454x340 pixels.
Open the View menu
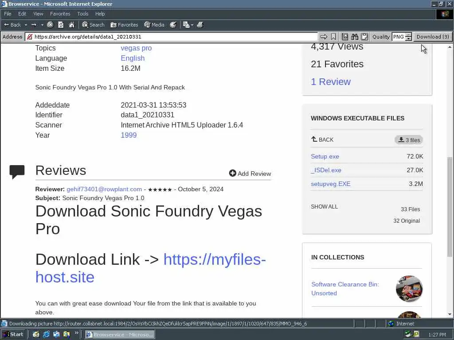pyautogui.click(x=38, y=14)
